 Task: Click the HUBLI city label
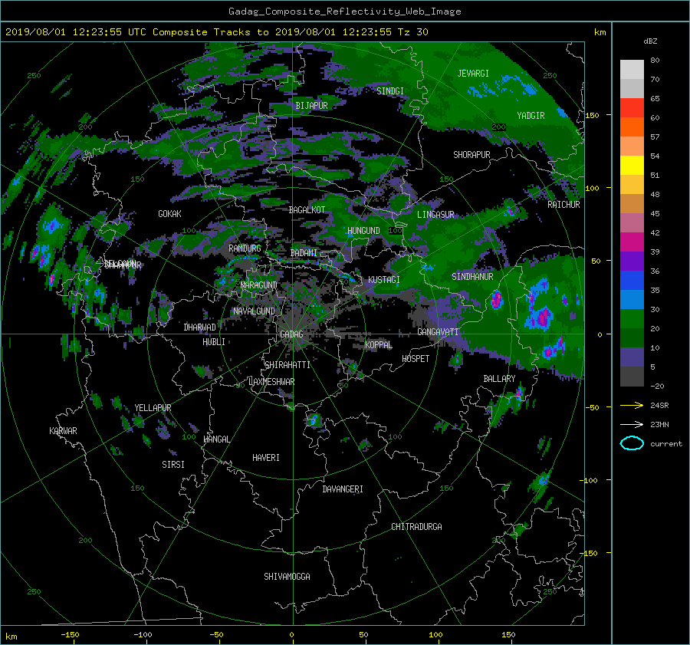coord(214,342)
